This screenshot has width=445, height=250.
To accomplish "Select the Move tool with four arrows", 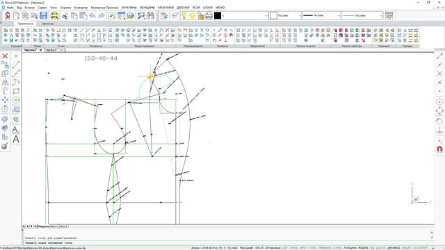I will click(x=5, y=100).
